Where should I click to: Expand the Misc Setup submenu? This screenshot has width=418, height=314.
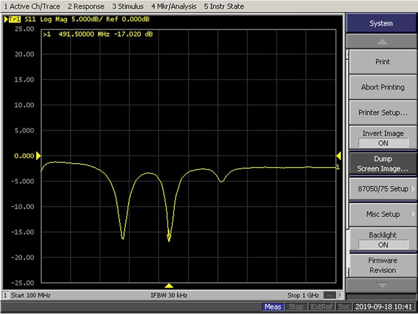pos(382,214)
